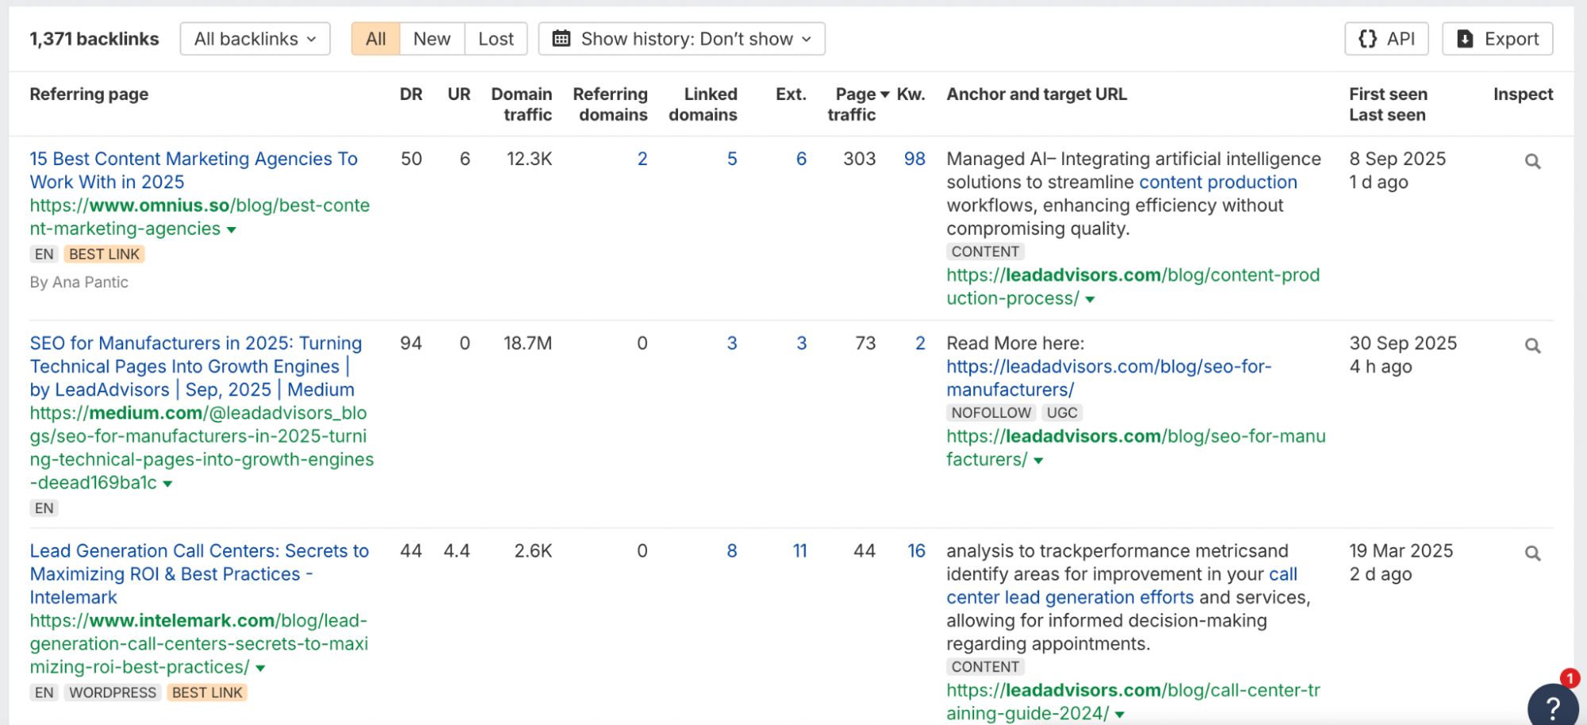The width and height of the screenshot is (1587, 725).
Task: Click the 98 keywords count for omnius.so
Action: point(915,159)
